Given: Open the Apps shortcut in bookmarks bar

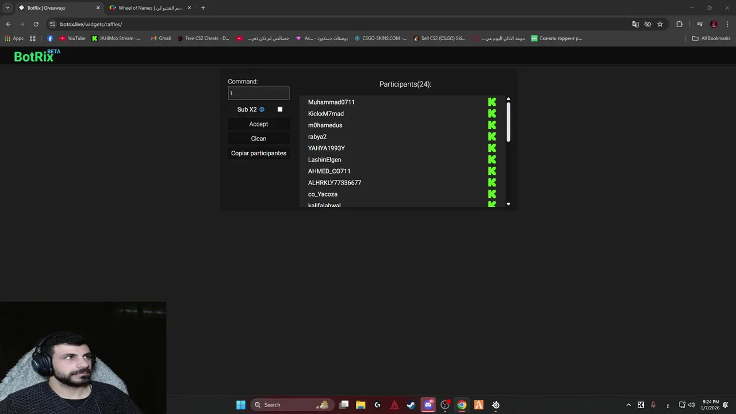Looking at the screenshot, I should pyautogui.click(x=14, y=39).
